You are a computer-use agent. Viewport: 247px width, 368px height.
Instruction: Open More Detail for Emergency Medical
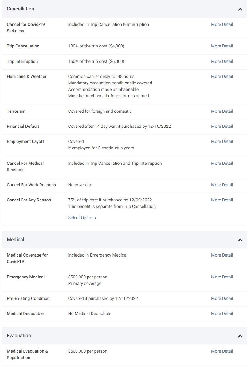coord(222,277)
